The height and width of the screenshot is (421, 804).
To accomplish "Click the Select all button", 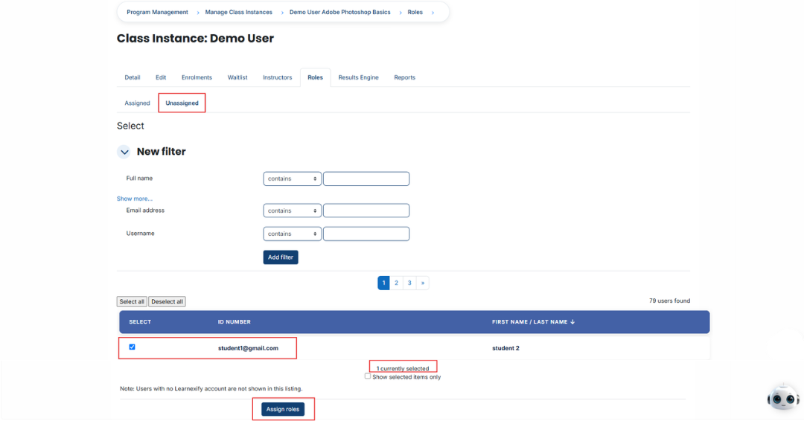I will tap(132, 302).
